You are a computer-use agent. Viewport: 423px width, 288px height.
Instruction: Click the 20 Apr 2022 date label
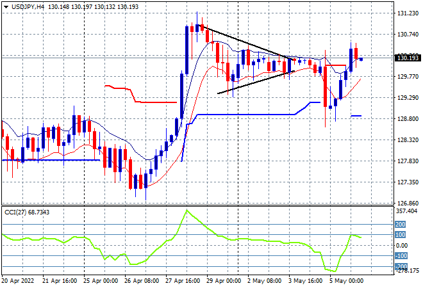tap(18, 281)
